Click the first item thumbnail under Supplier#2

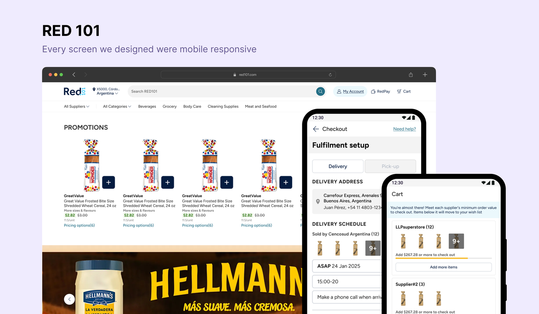(x=403, y=298)
